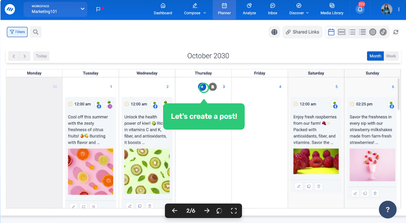Viewport: 406px width, 223px height.
Task: Click the ContentStudio logo icon
Action: (x=10, y=10)
